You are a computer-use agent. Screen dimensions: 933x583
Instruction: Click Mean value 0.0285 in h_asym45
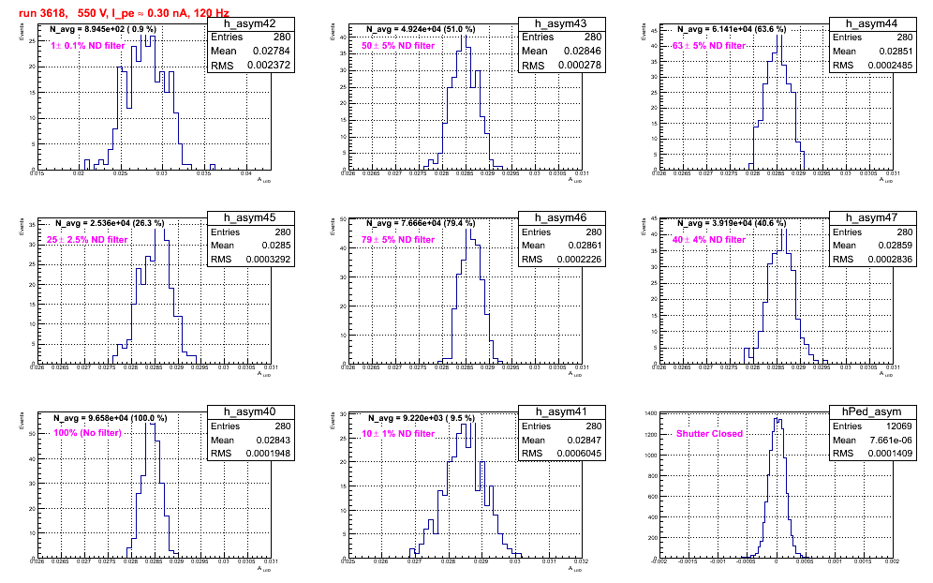[x=276, y=245]
